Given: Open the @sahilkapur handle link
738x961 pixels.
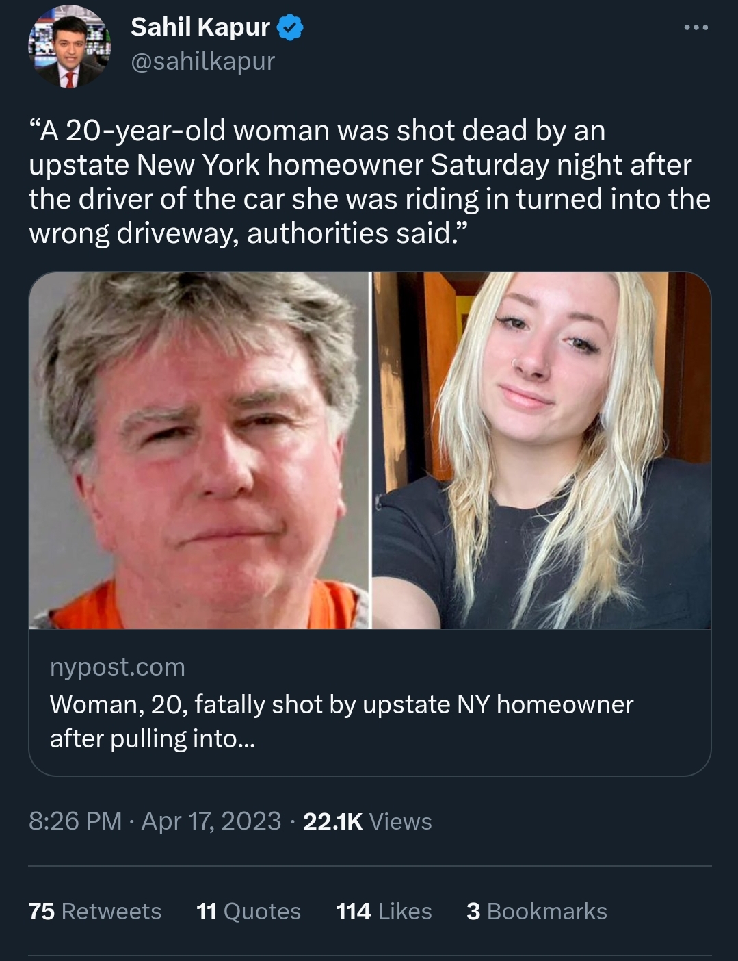Looking at the screenshot, I should tap(202, 62).
